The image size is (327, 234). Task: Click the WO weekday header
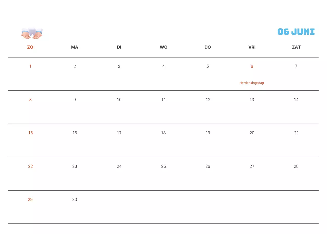coord(163,47)
